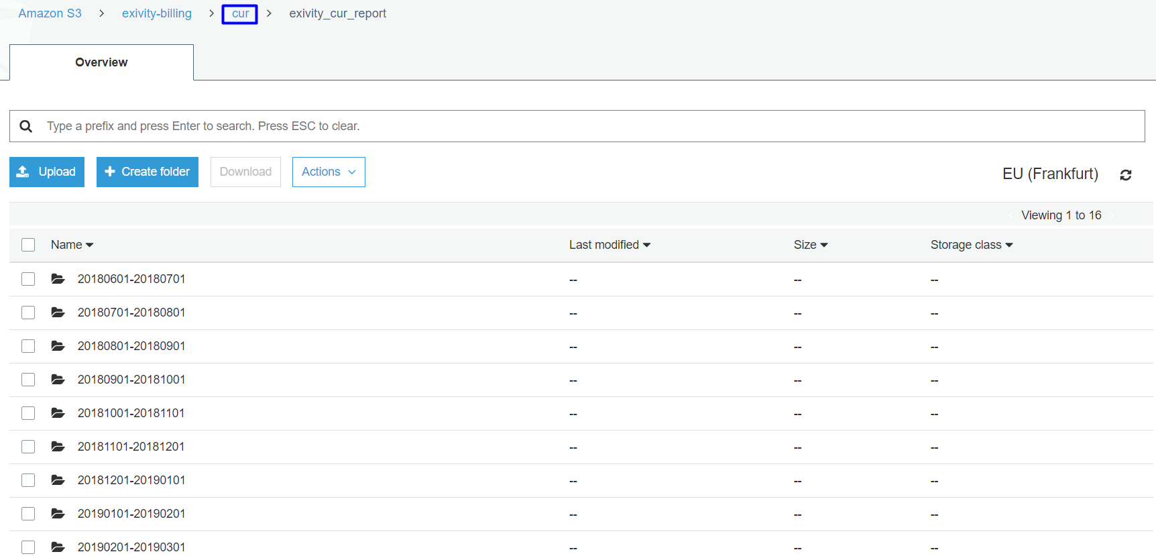Image resolution: width=1156 pixels, height=556 pixels.
Task: Click folder icon for 20190201-20190301
Action: pyautogui.click(x=58, y=547)
